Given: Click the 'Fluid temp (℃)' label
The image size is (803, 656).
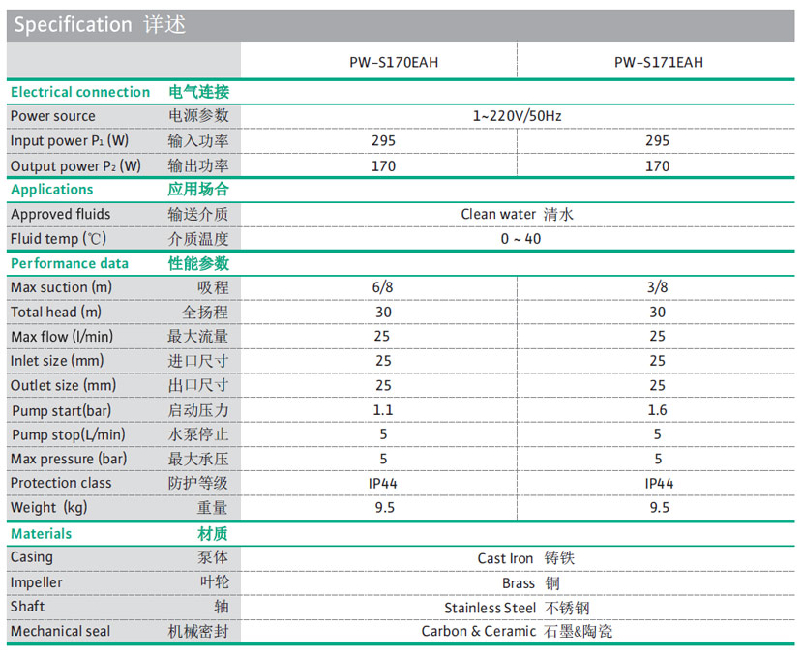Looking at the screenshot, I should tap(58, 239).
